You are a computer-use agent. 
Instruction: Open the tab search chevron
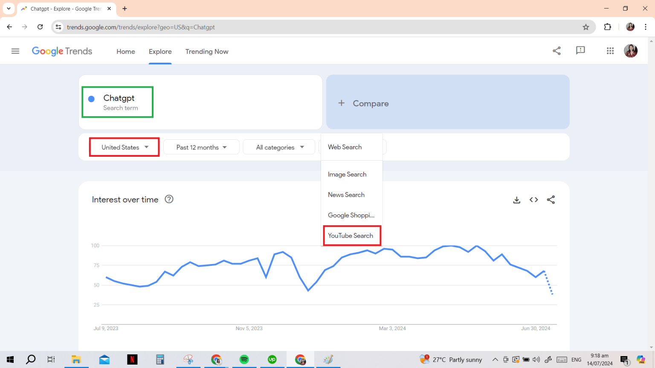(x=9, y=9)
